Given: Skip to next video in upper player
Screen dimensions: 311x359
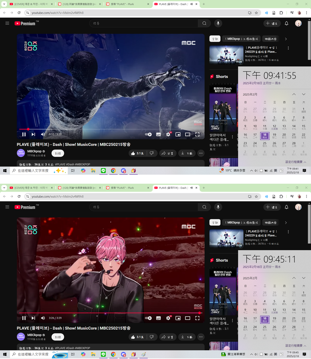Looking at the screenshot, I should 33,134.
